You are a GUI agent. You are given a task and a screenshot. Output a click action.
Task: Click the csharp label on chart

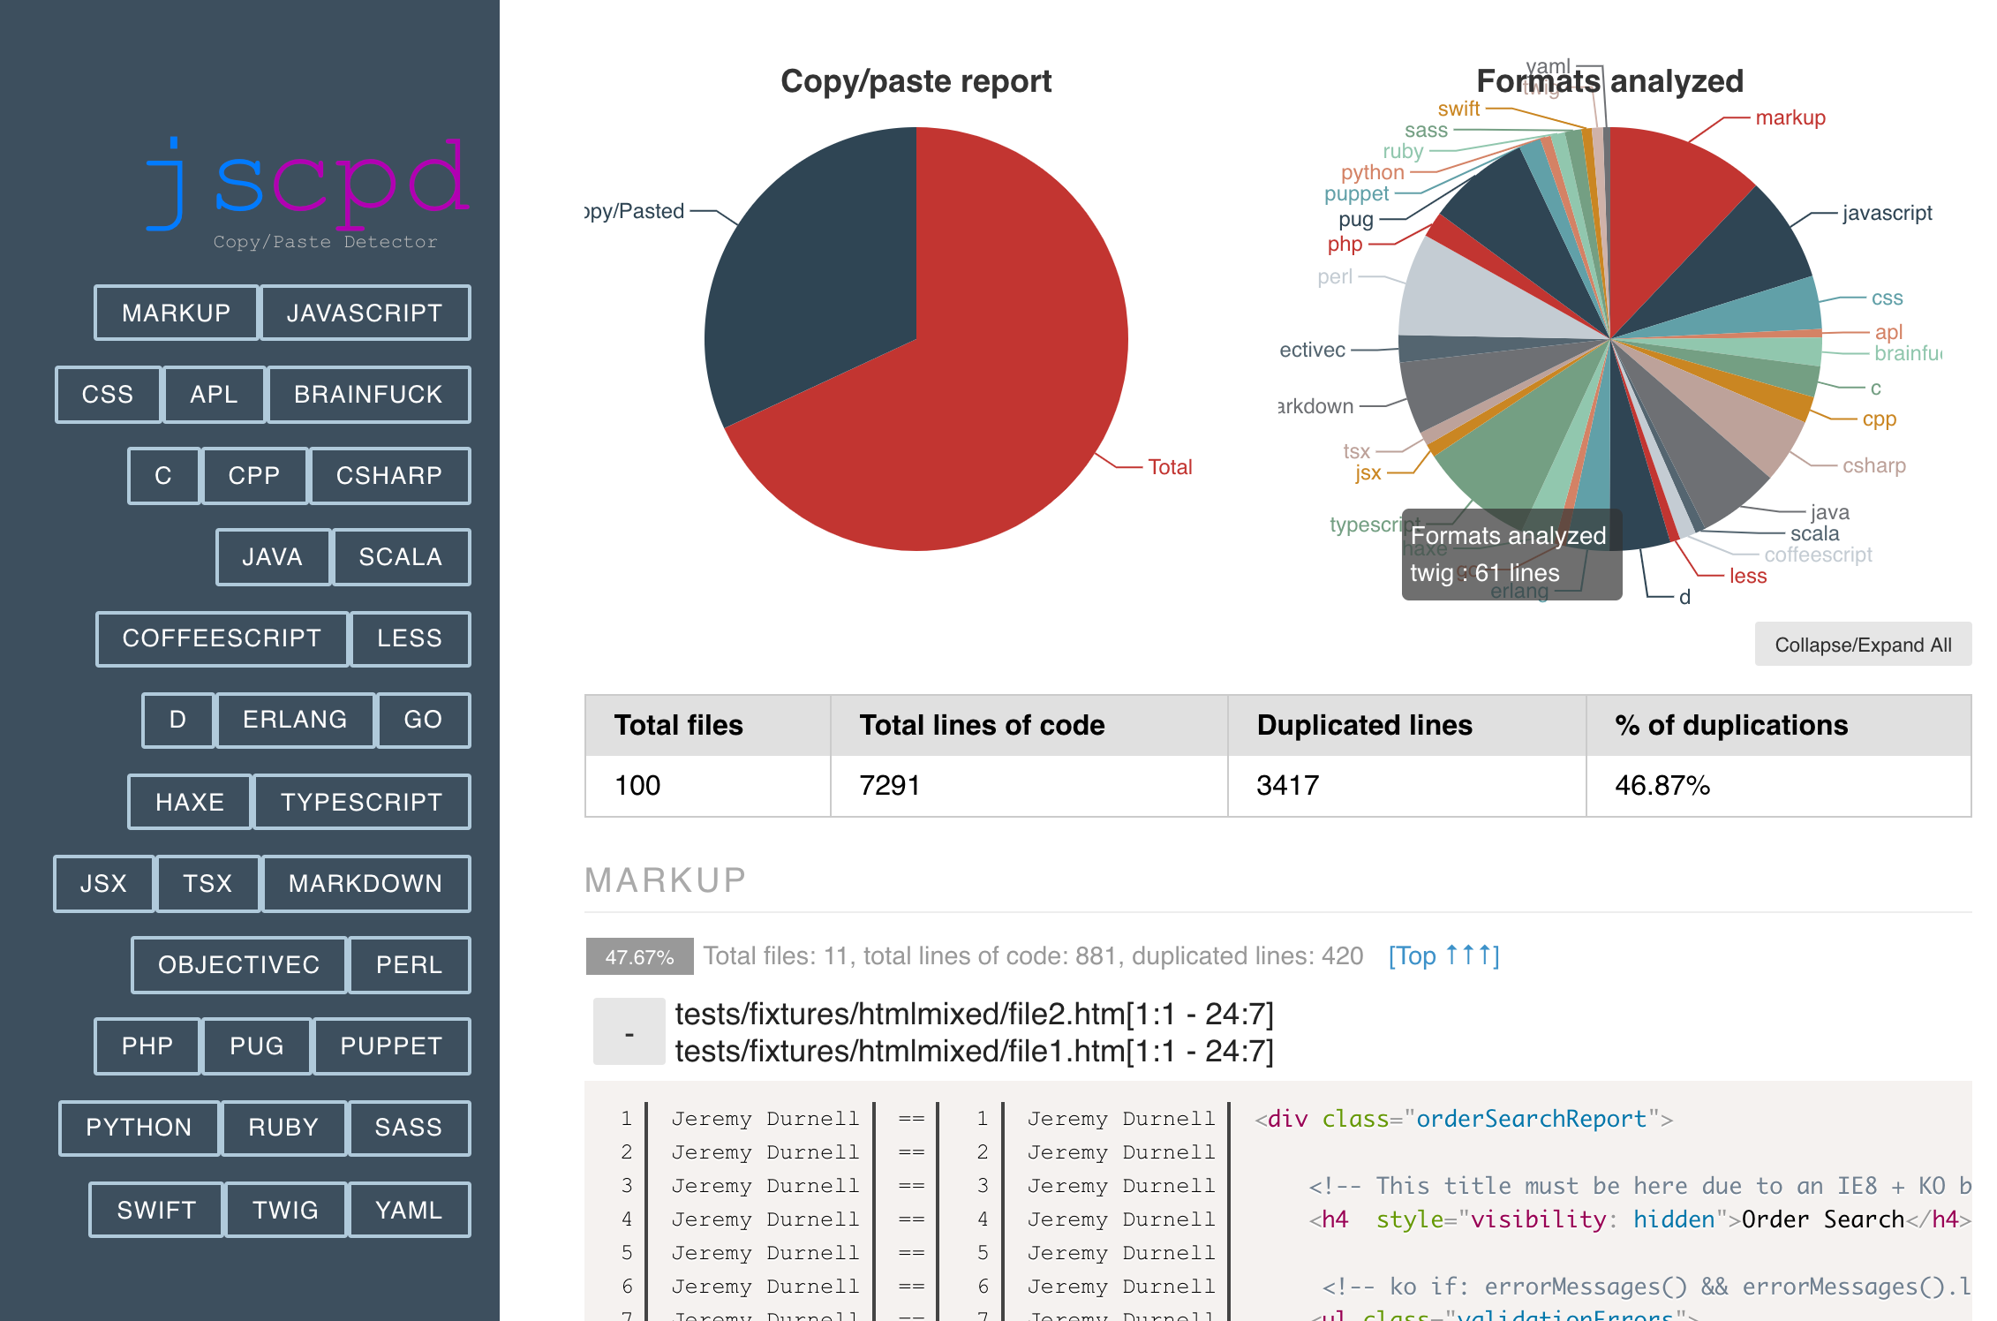coord(1873,465)
